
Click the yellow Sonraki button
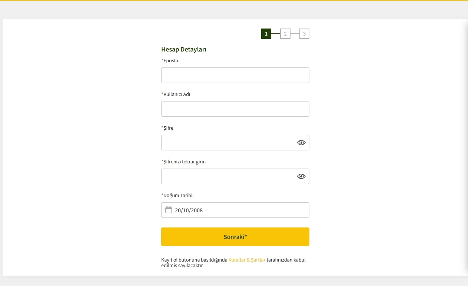coord(235,237)
